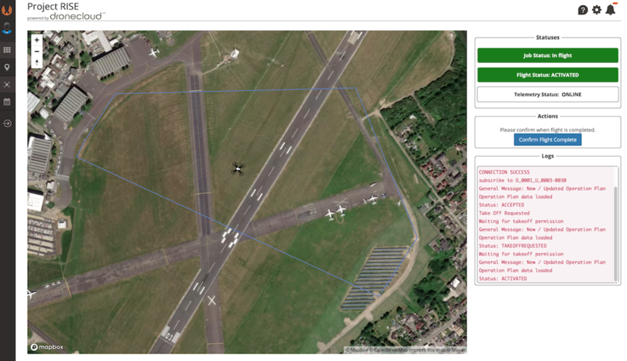Click the 'Status: ACCEPTED' log line

tap(502, 205)
